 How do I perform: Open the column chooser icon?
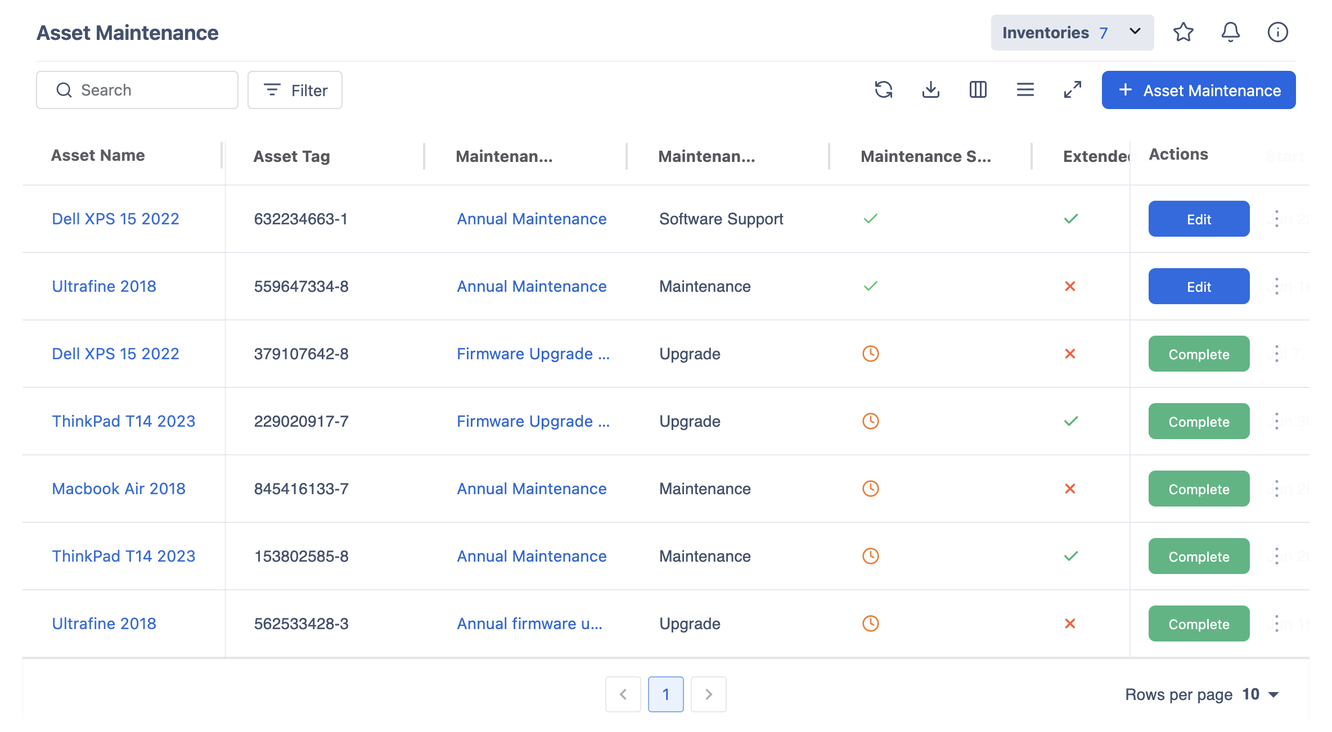pos(978,90)
